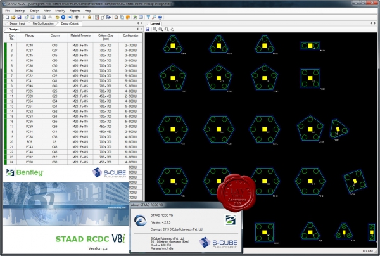Click the orange grid icon in the toolbar
The height and width of the screenshot is (256, 380).
(128, 18)
